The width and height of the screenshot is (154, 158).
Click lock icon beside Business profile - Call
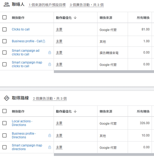click(x=44, y=41)
